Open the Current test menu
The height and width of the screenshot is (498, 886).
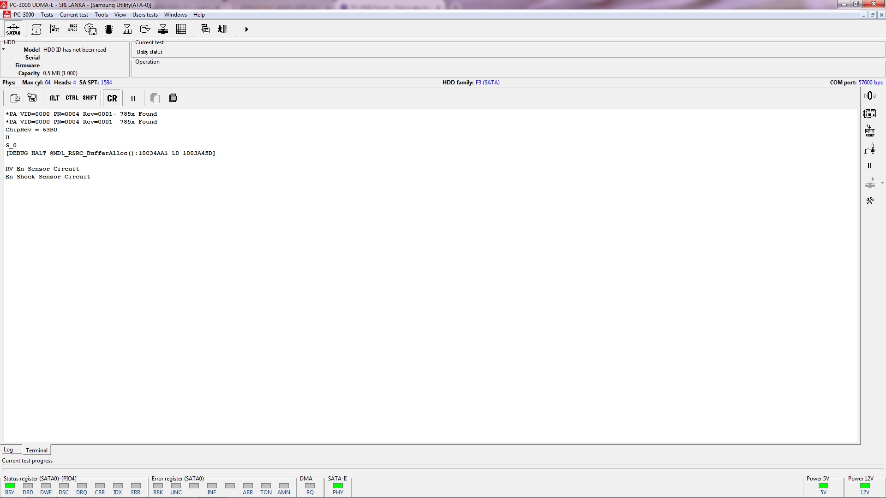74,15
